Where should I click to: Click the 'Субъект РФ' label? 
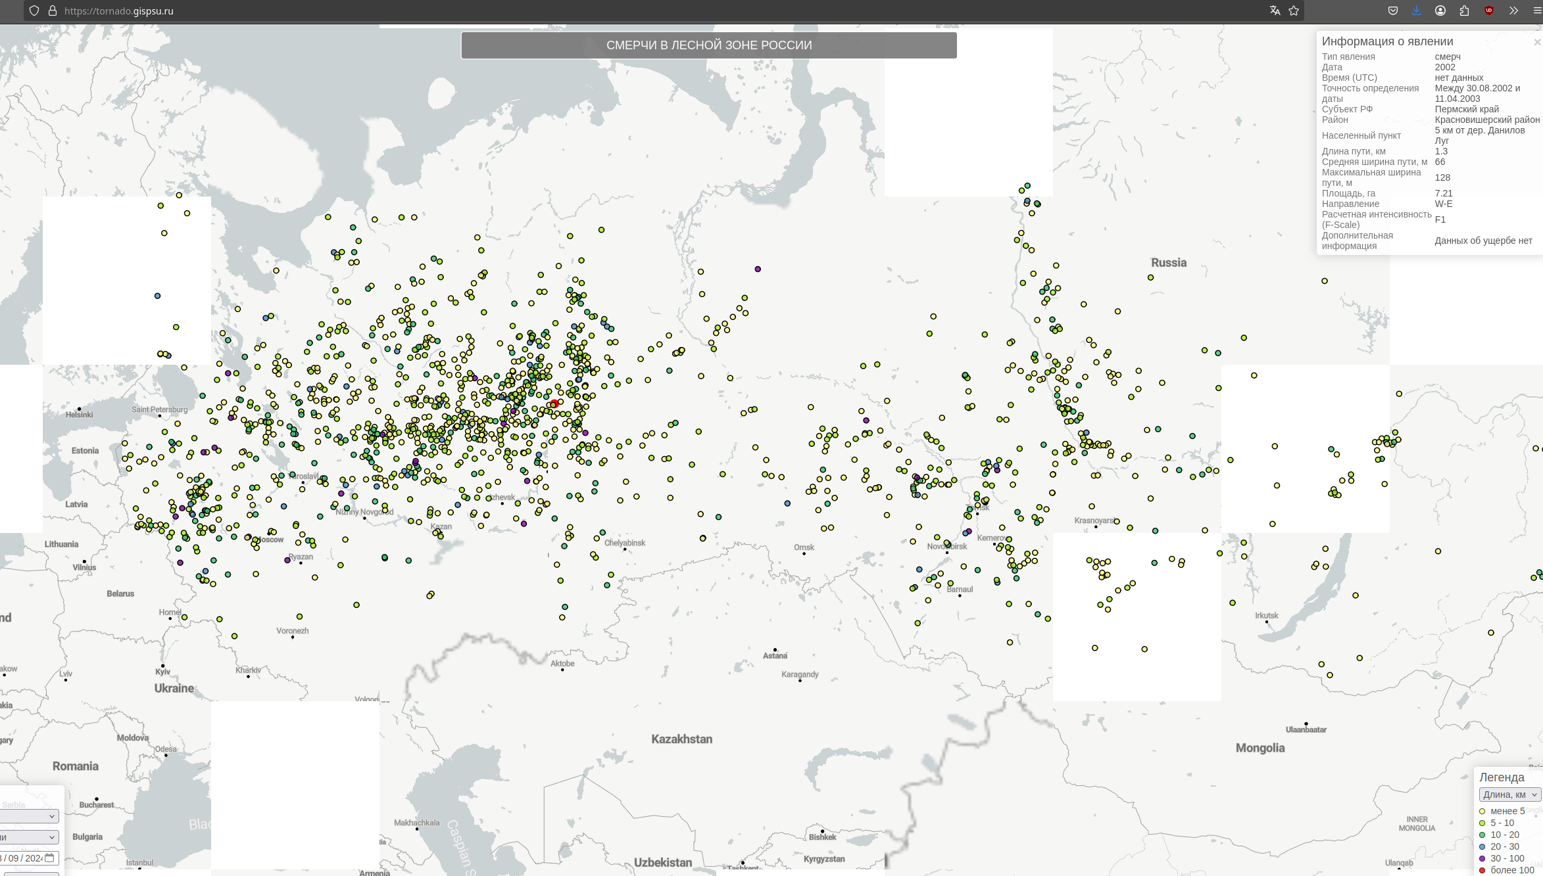pyautogui.click(x=1347, y=109)
